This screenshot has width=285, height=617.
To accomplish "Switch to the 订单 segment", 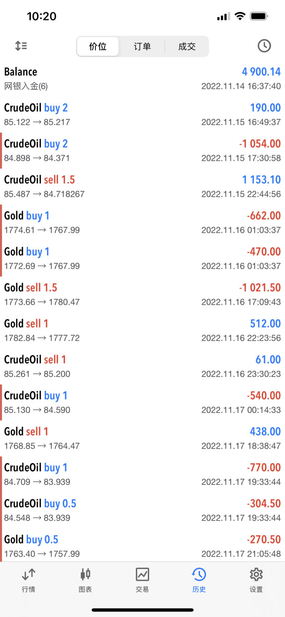I will point(142,47).
